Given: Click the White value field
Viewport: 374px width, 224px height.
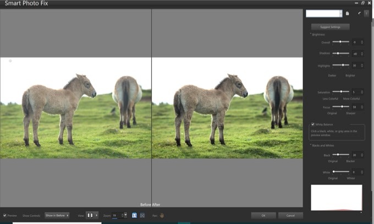Looking at the screenshot, I should (x=356, y=172).
